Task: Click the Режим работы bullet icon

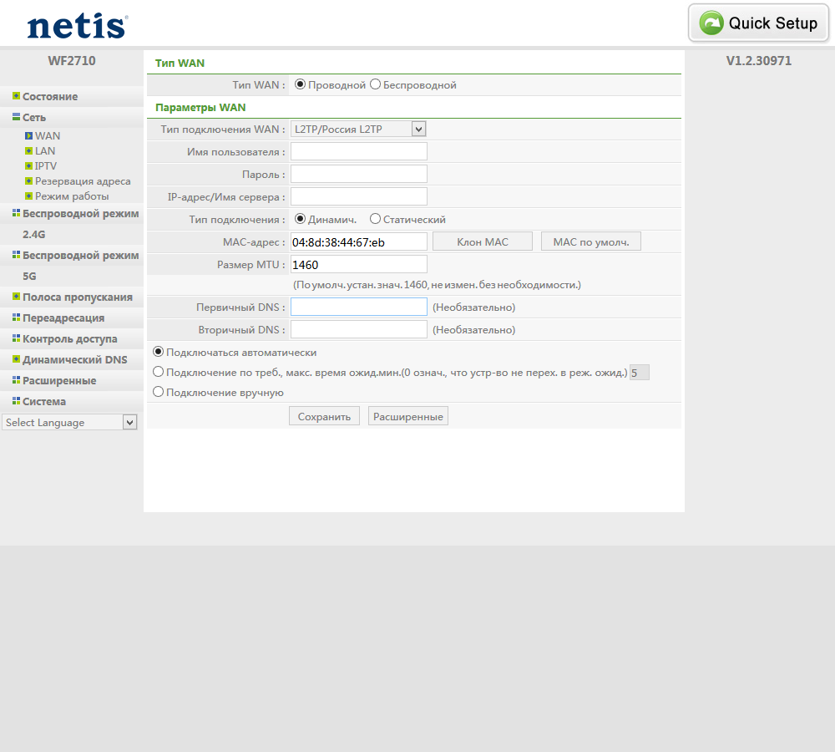Action: [x=28, y=196]
